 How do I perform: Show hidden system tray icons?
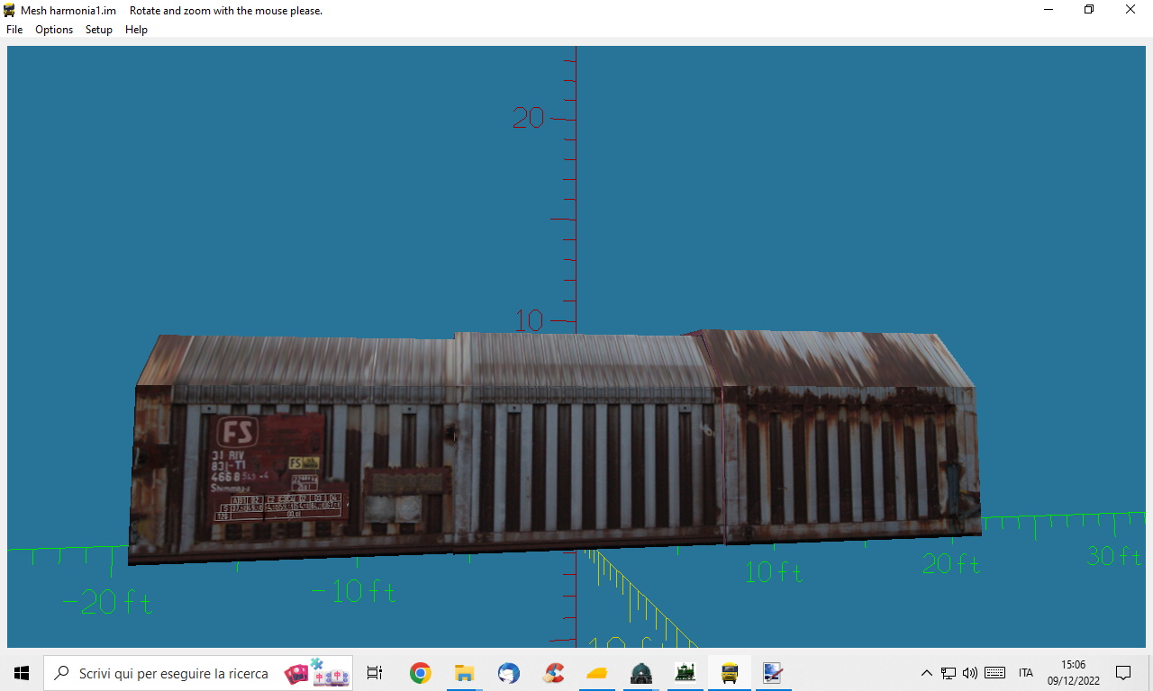(x=926, y=673)
